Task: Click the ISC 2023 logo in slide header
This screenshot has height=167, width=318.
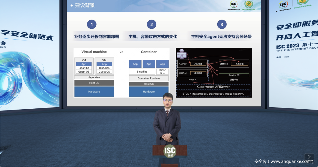Action: (x=234, y=4)
